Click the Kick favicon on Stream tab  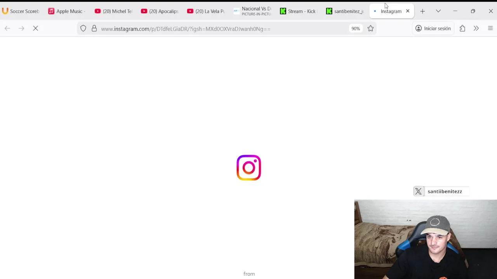283,11
